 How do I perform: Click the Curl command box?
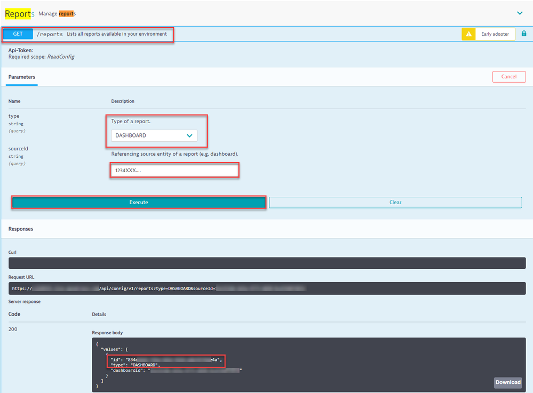(x=267, y=263)
